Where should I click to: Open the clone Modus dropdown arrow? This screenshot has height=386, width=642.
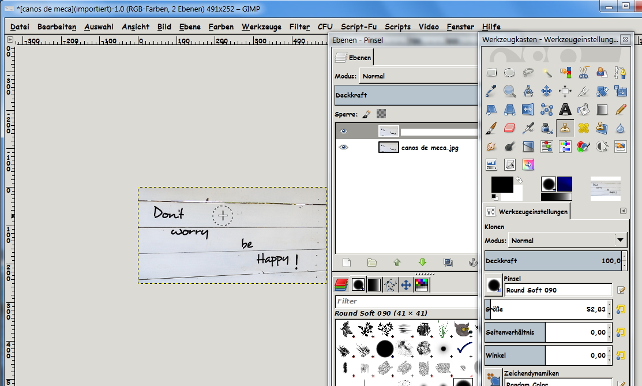(x=620, y=241)
